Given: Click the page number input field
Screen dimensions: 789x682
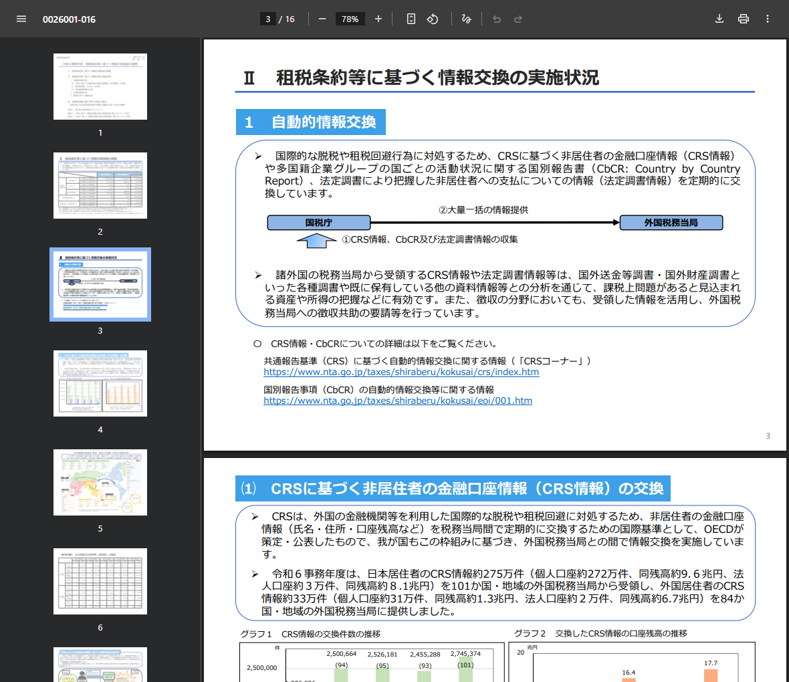Looking at the screenshot, I should click(267, 19).
